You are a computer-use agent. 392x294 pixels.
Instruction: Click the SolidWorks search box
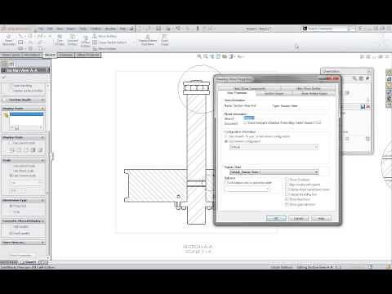pos(328,29)
